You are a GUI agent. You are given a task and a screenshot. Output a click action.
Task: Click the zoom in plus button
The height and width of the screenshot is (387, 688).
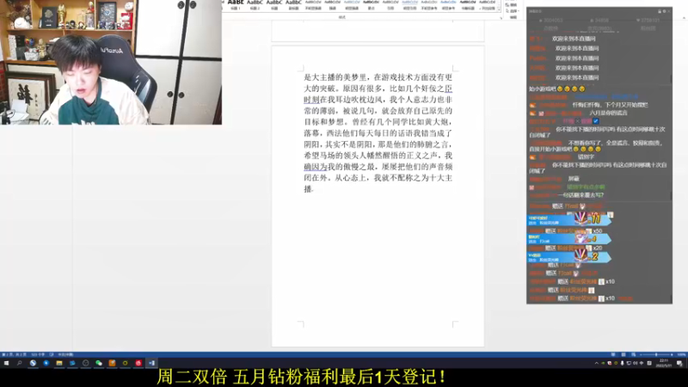[672, 354]
